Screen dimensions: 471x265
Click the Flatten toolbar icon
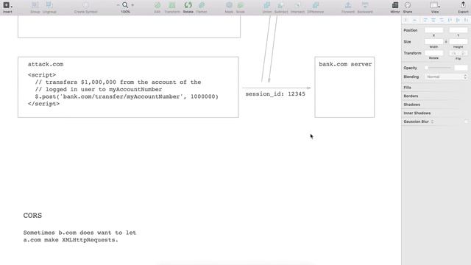[x=202, y=5]
